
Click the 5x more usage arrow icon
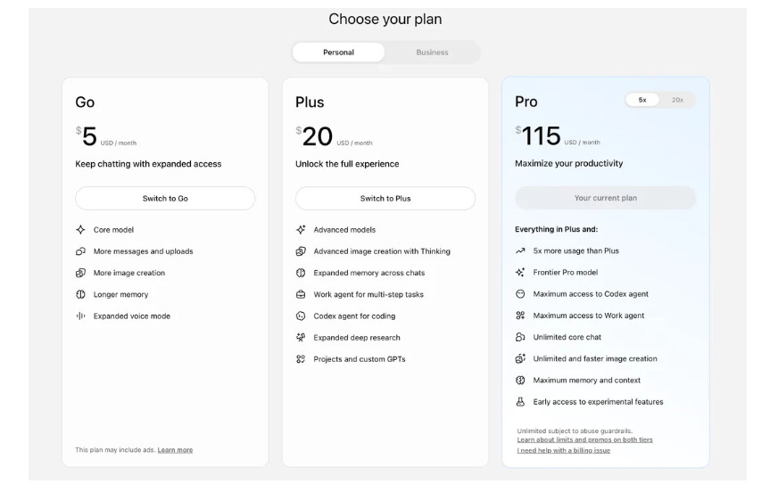tap(520, 250)
